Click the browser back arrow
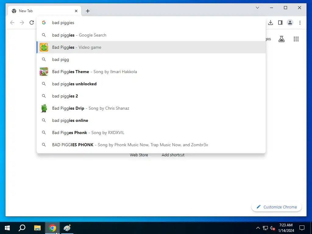This screenshot has width=312, height=234. pos(12,23)
